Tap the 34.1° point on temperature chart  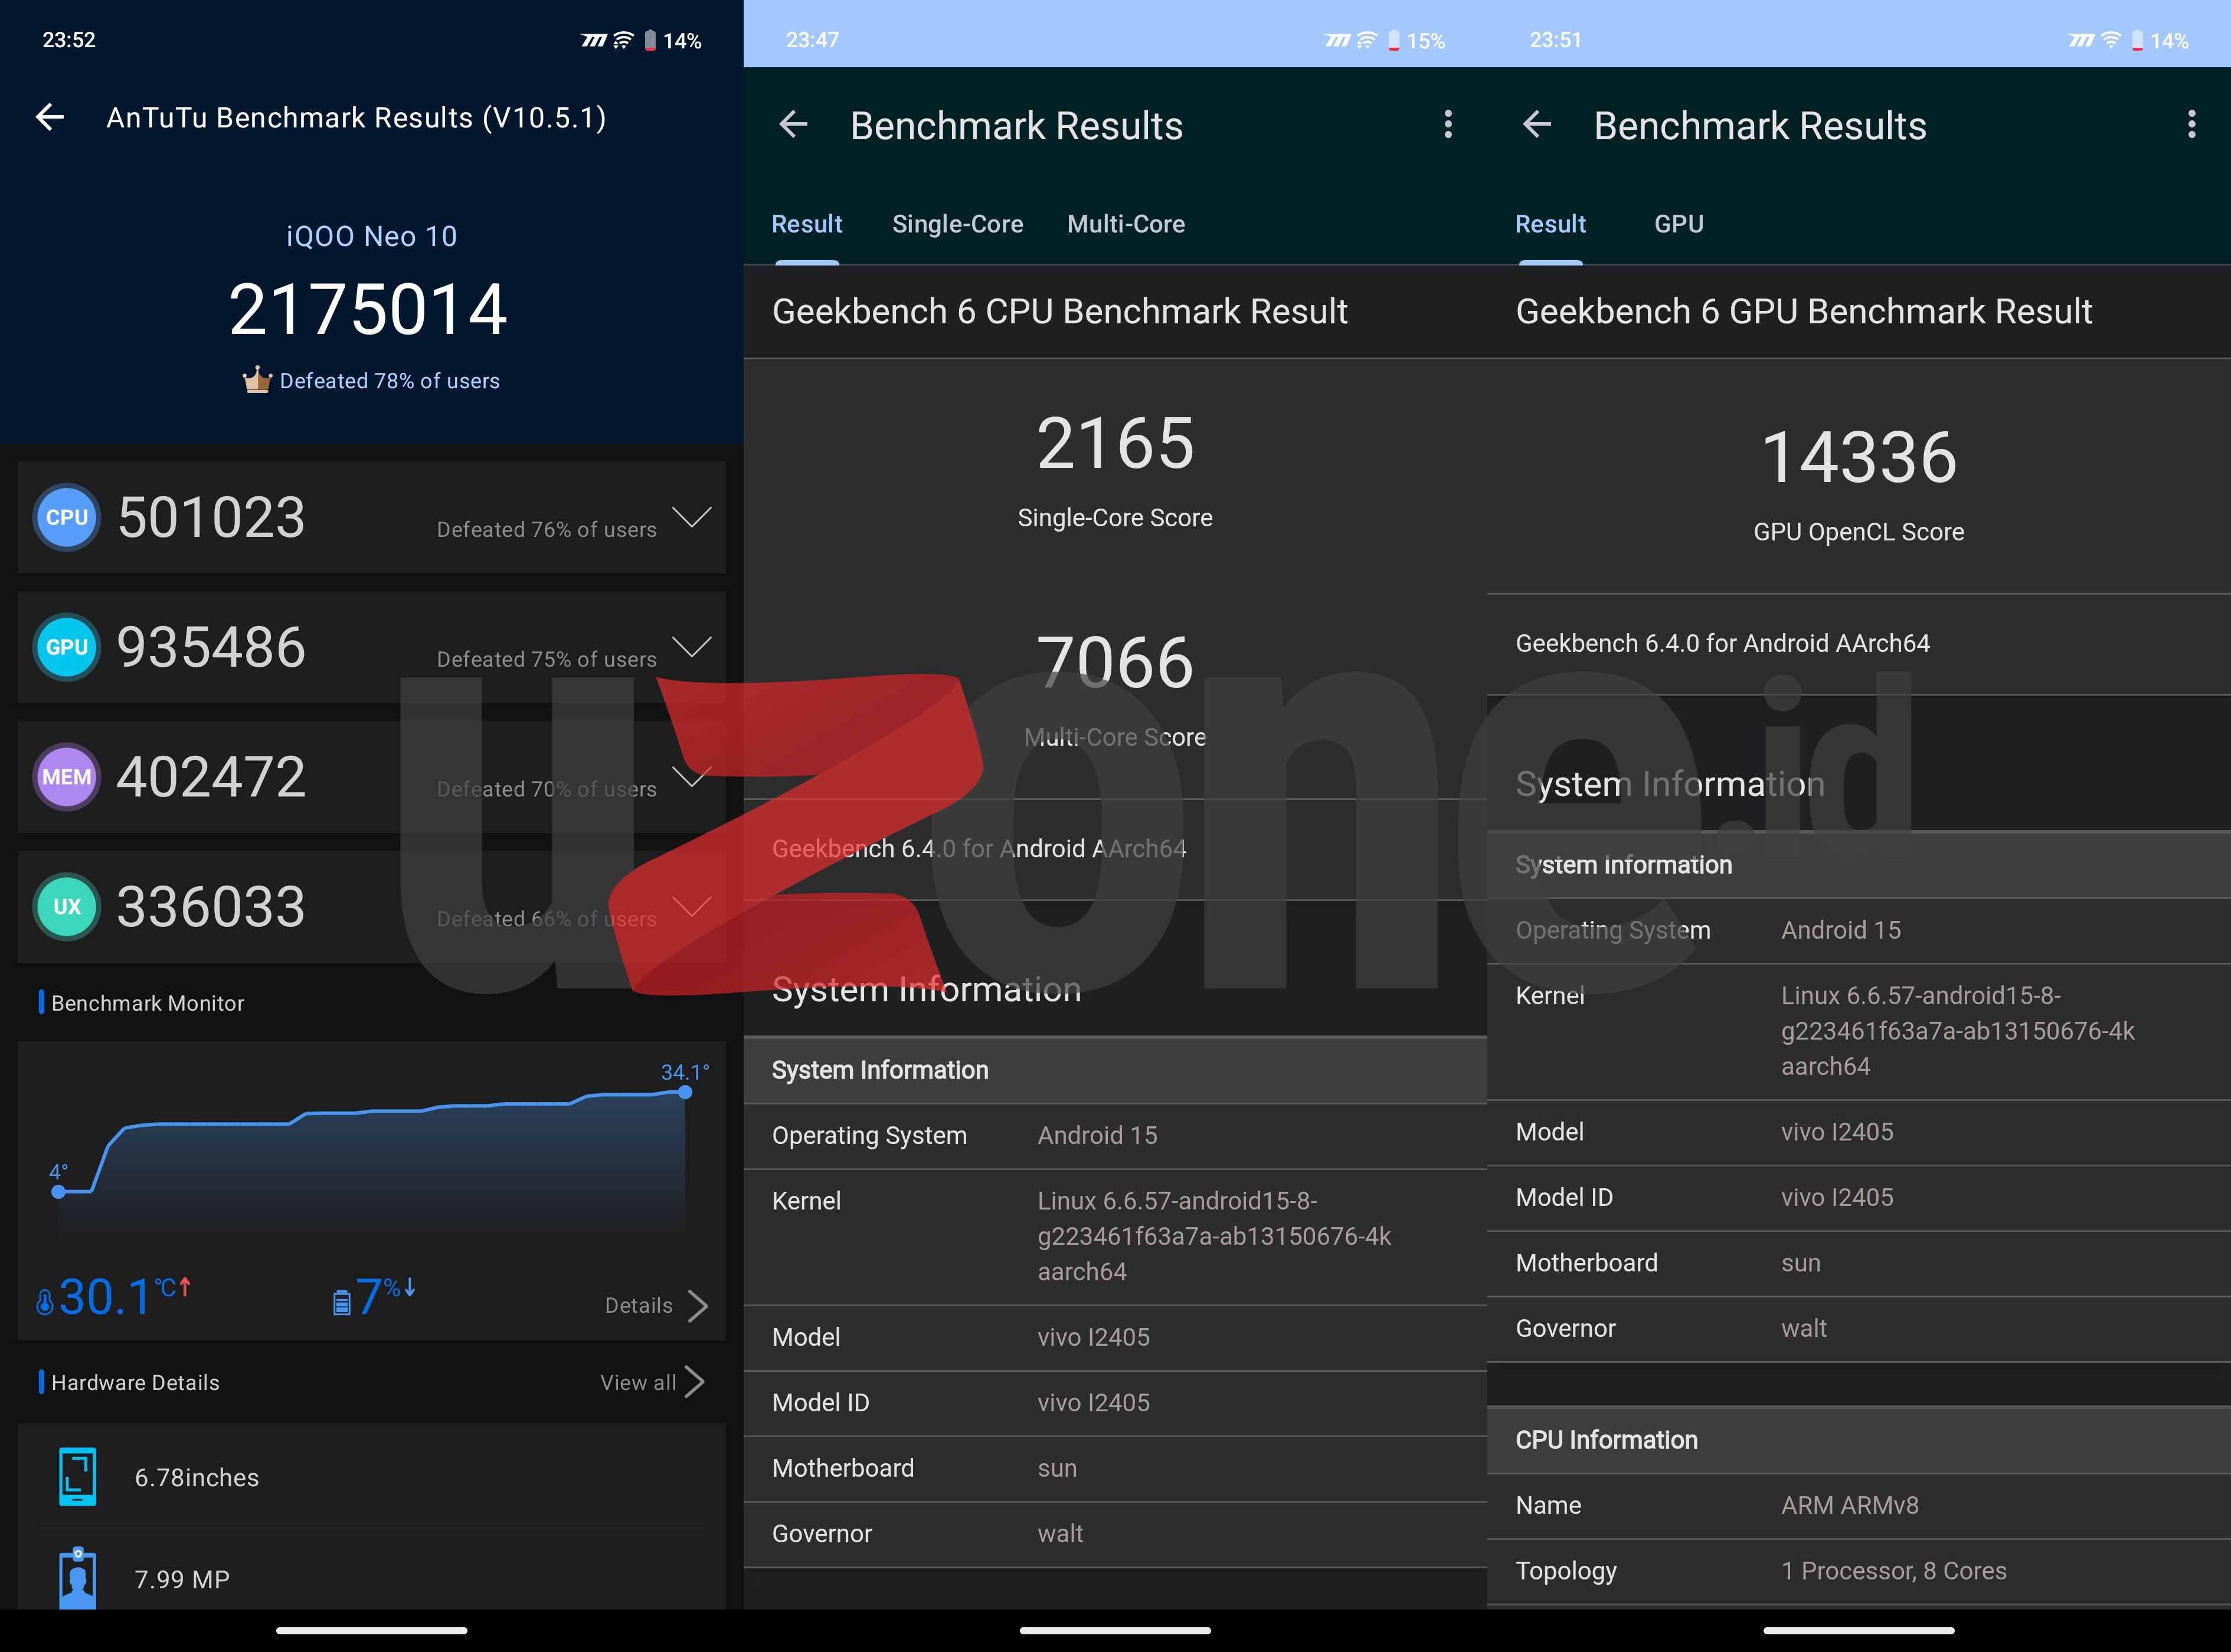point(685,1092)
